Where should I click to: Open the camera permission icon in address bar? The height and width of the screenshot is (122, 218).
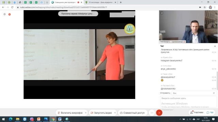200,7
